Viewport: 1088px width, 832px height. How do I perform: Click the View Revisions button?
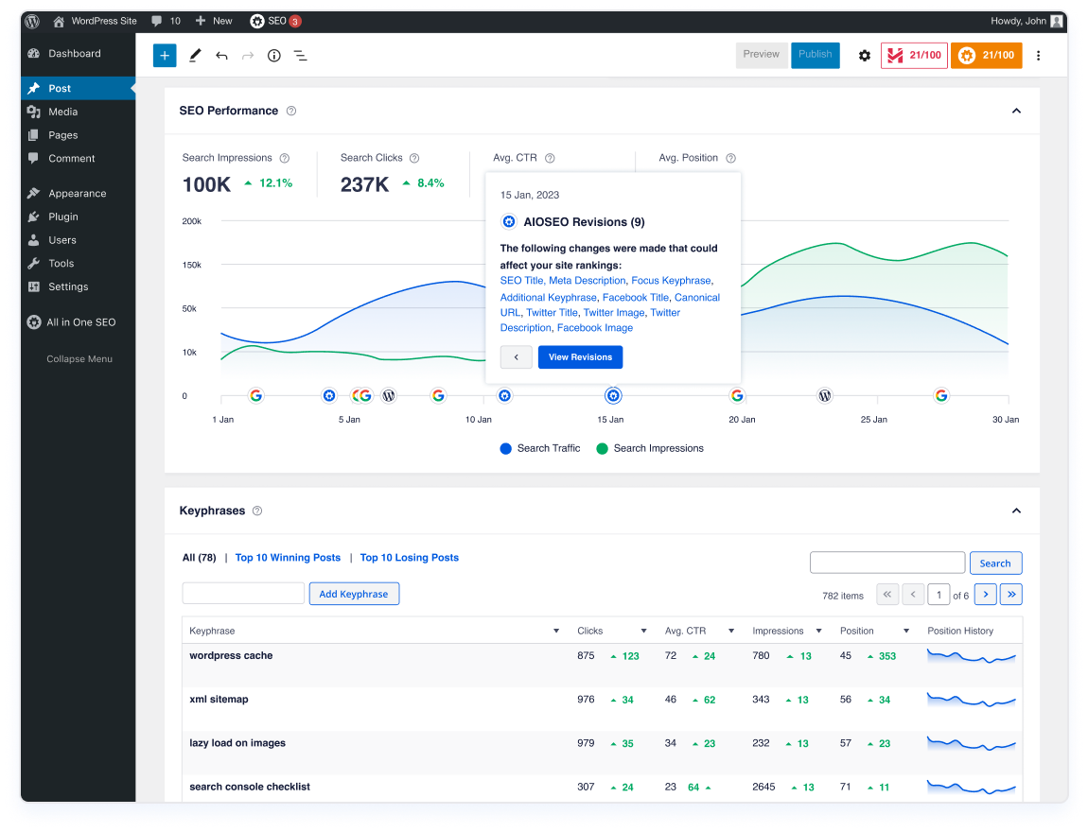click(580, 357)
